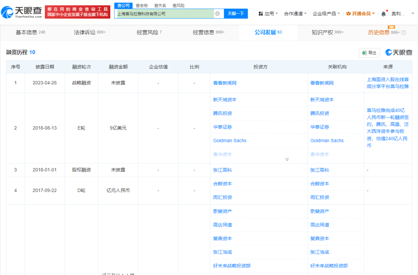418x275 pixels.
Task: Open investor 合鲸资本
Action: click(223, 184)
